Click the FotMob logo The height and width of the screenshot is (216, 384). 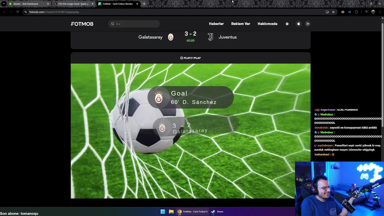point(82,24)
